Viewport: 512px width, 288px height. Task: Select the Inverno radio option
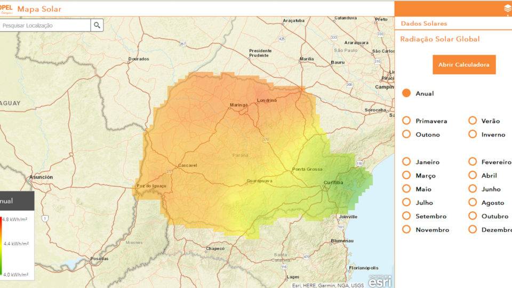point(473,134)
